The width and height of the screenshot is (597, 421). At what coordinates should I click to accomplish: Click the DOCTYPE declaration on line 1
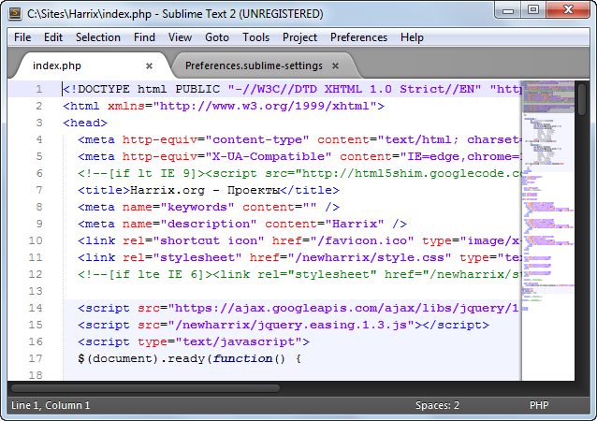click(293, 89)
